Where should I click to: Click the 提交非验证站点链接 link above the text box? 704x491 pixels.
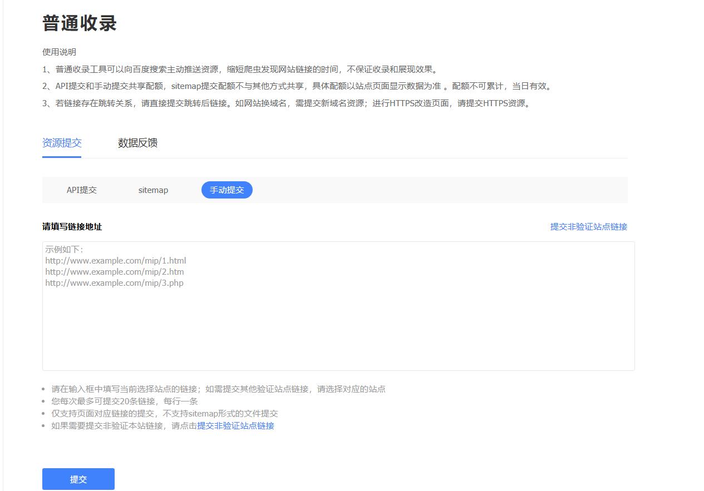click(589, 227)
